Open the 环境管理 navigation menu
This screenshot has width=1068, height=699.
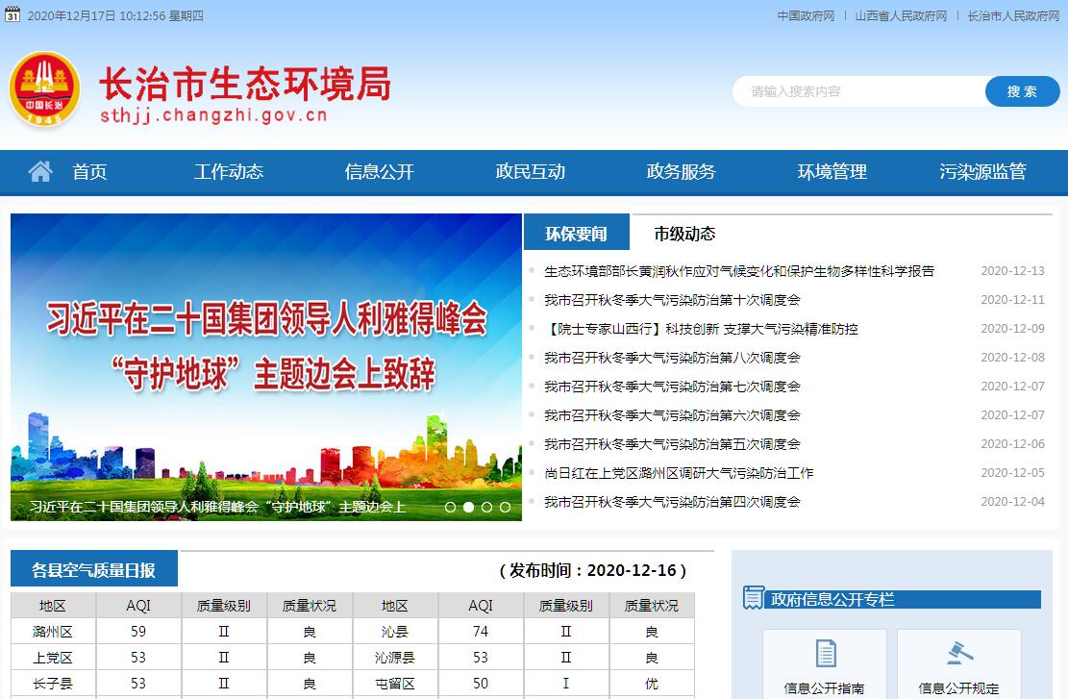point(832,172)
